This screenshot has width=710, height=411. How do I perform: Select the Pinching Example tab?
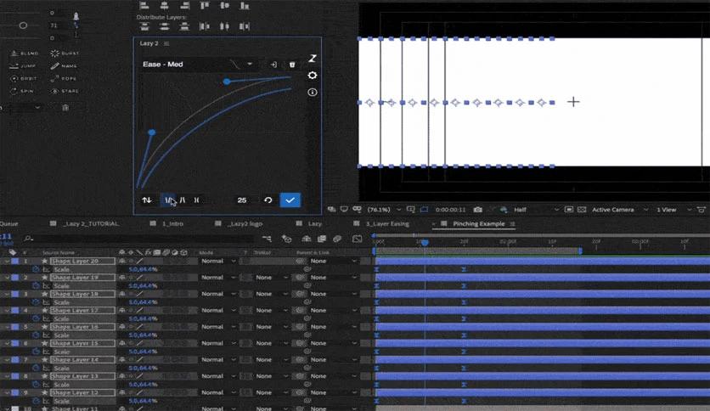[x=479, y=223]
